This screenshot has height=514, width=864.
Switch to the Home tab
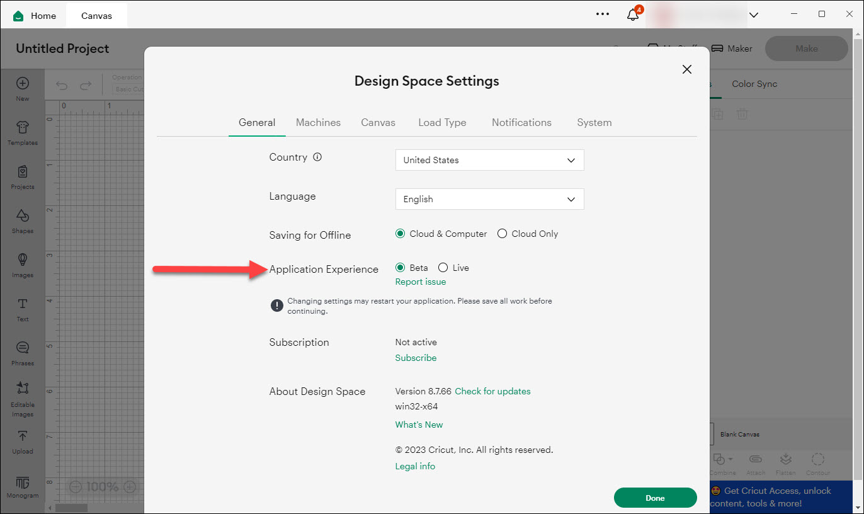click(x=35, y=15)
